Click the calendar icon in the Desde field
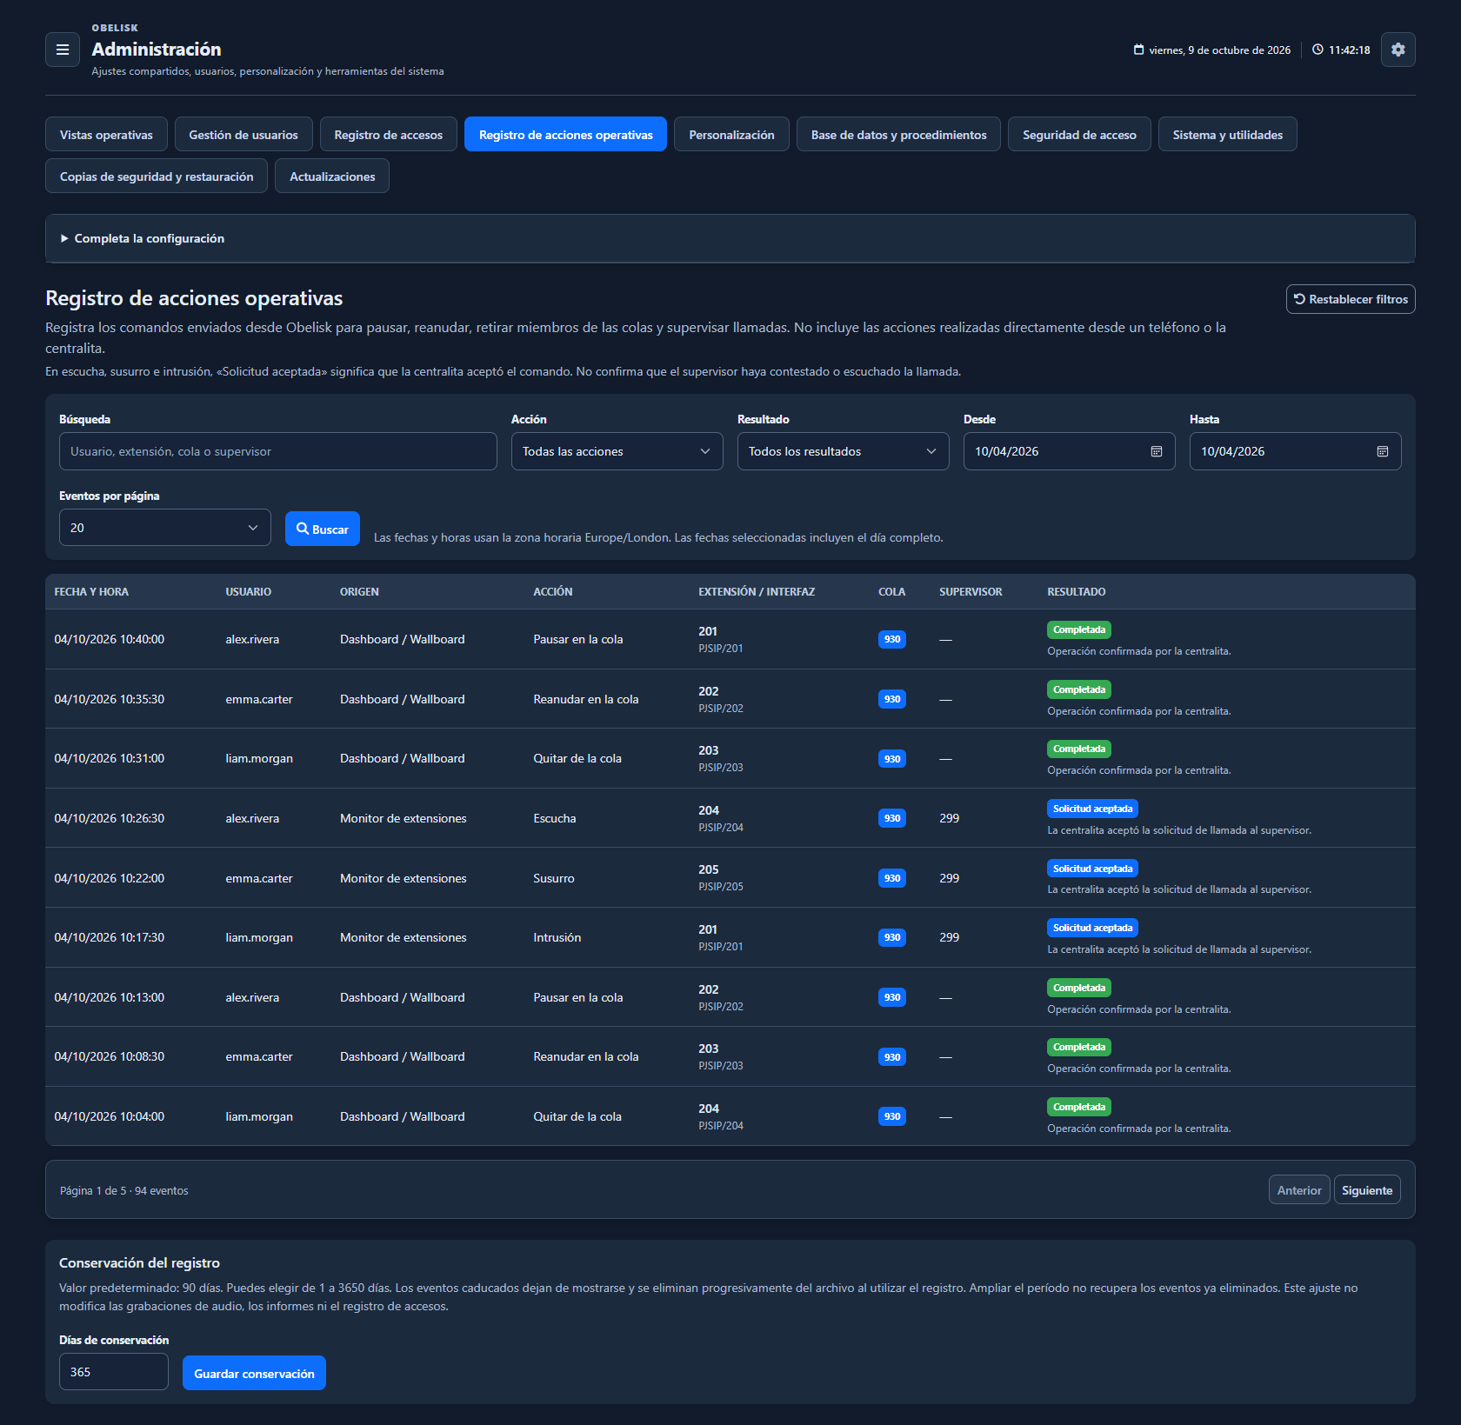The width and height of the screenshot is (1461, 1425). (1157, 451)
